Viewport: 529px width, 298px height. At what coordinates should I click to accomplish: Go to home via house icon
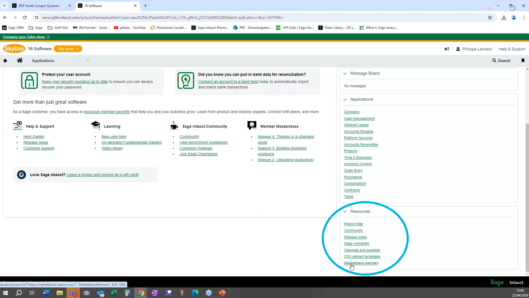[20, 60]
